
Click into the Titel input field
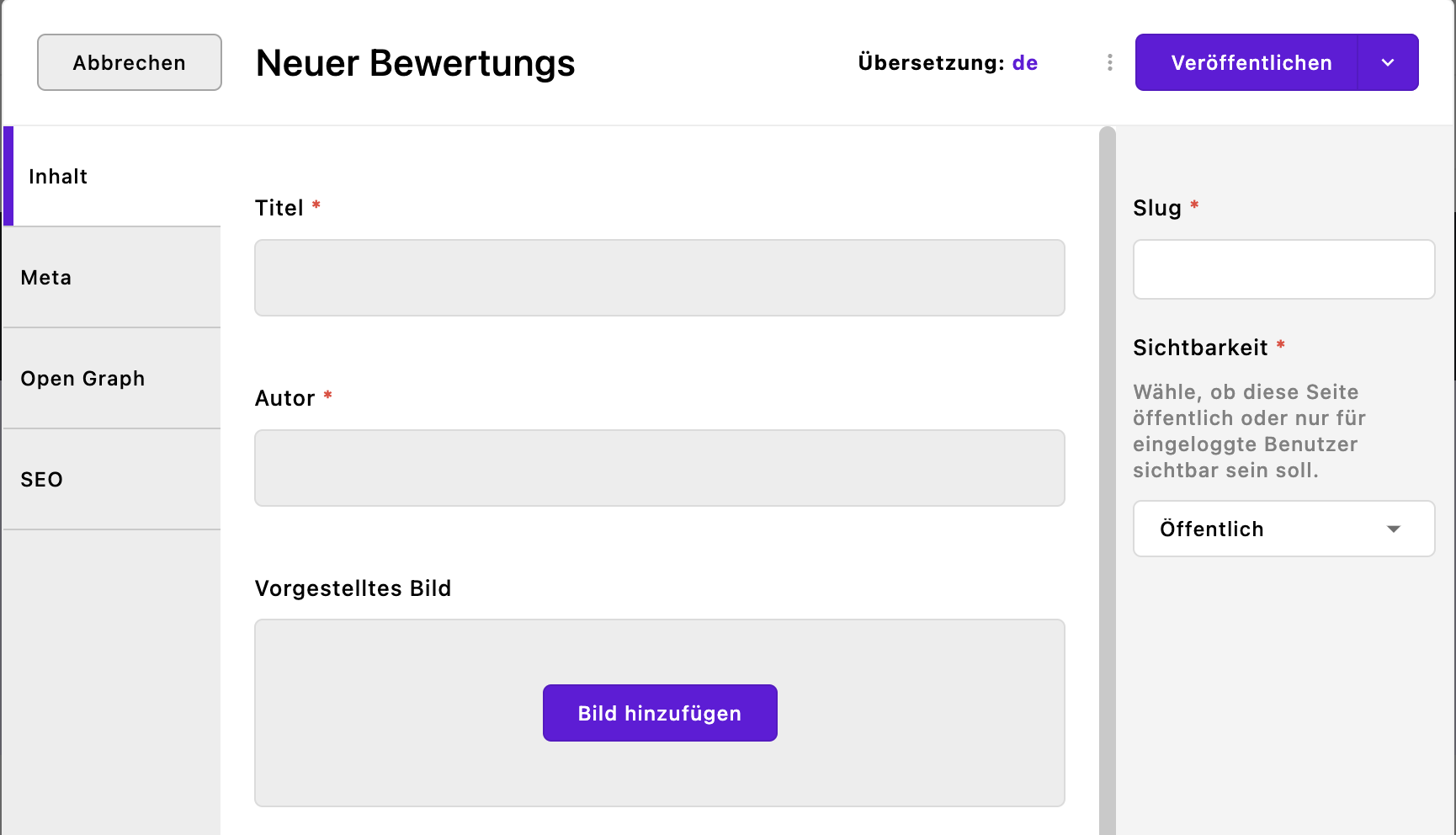pyautogui.click(x=659, y=278)
